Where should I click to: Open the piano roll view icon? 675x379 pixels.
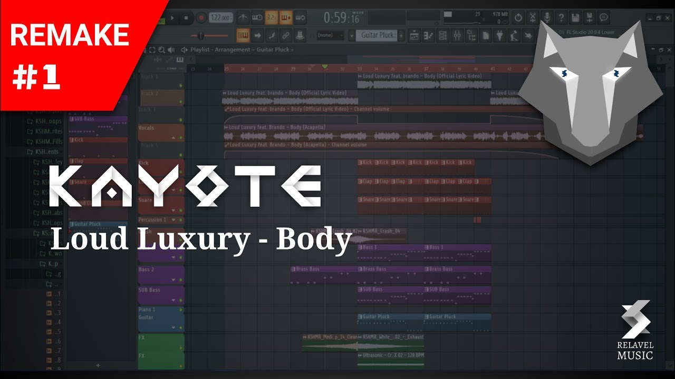point(429,35)
